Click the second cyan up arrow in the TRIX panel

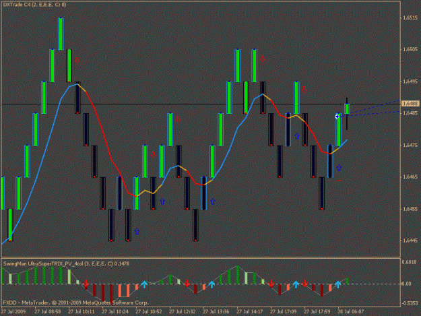click(212, 284)
